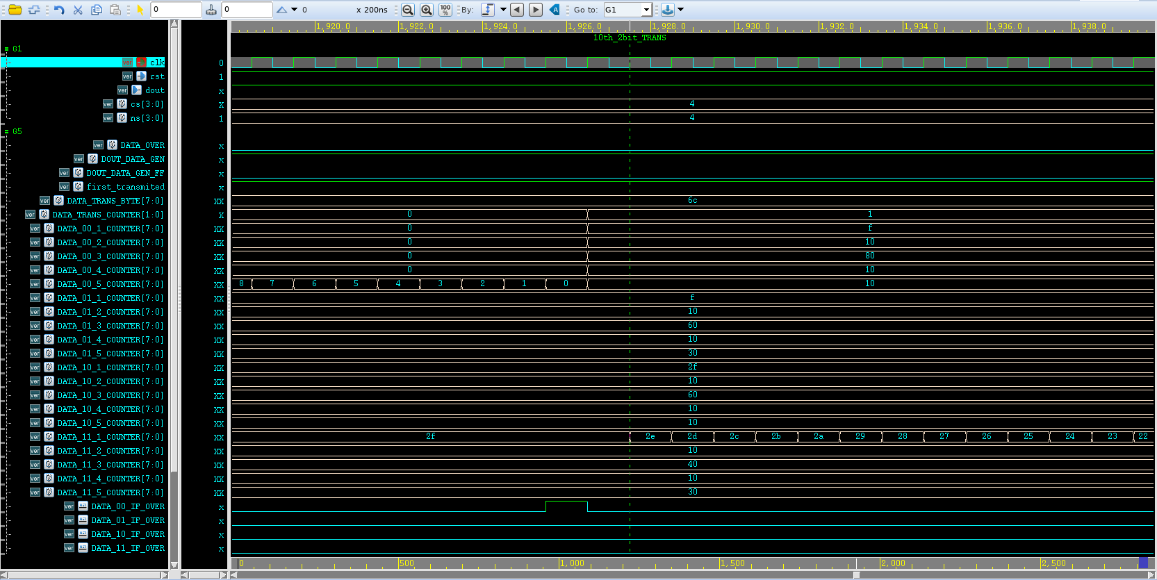
Task: Click the 1,930.0 tick on the time ruler
Action: coord(752,26)
